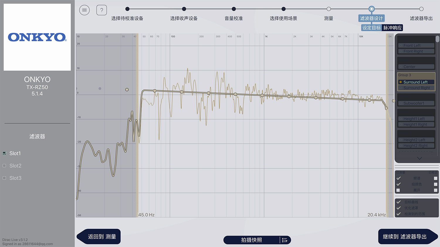Select the Subwoofer1 channel in the list
The height and width of the screenshot is (247, 440).
(416, 103)
